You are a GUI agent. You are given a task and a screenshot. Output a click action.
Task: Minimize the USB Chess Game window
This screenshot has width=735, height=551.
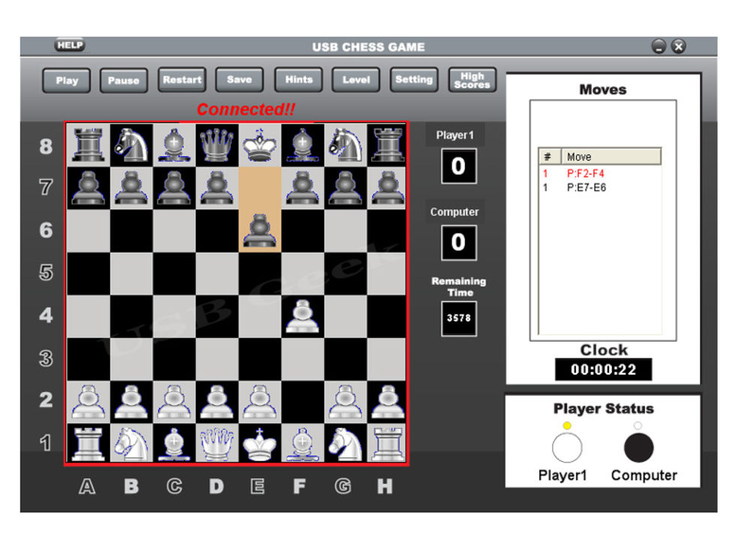659,46
